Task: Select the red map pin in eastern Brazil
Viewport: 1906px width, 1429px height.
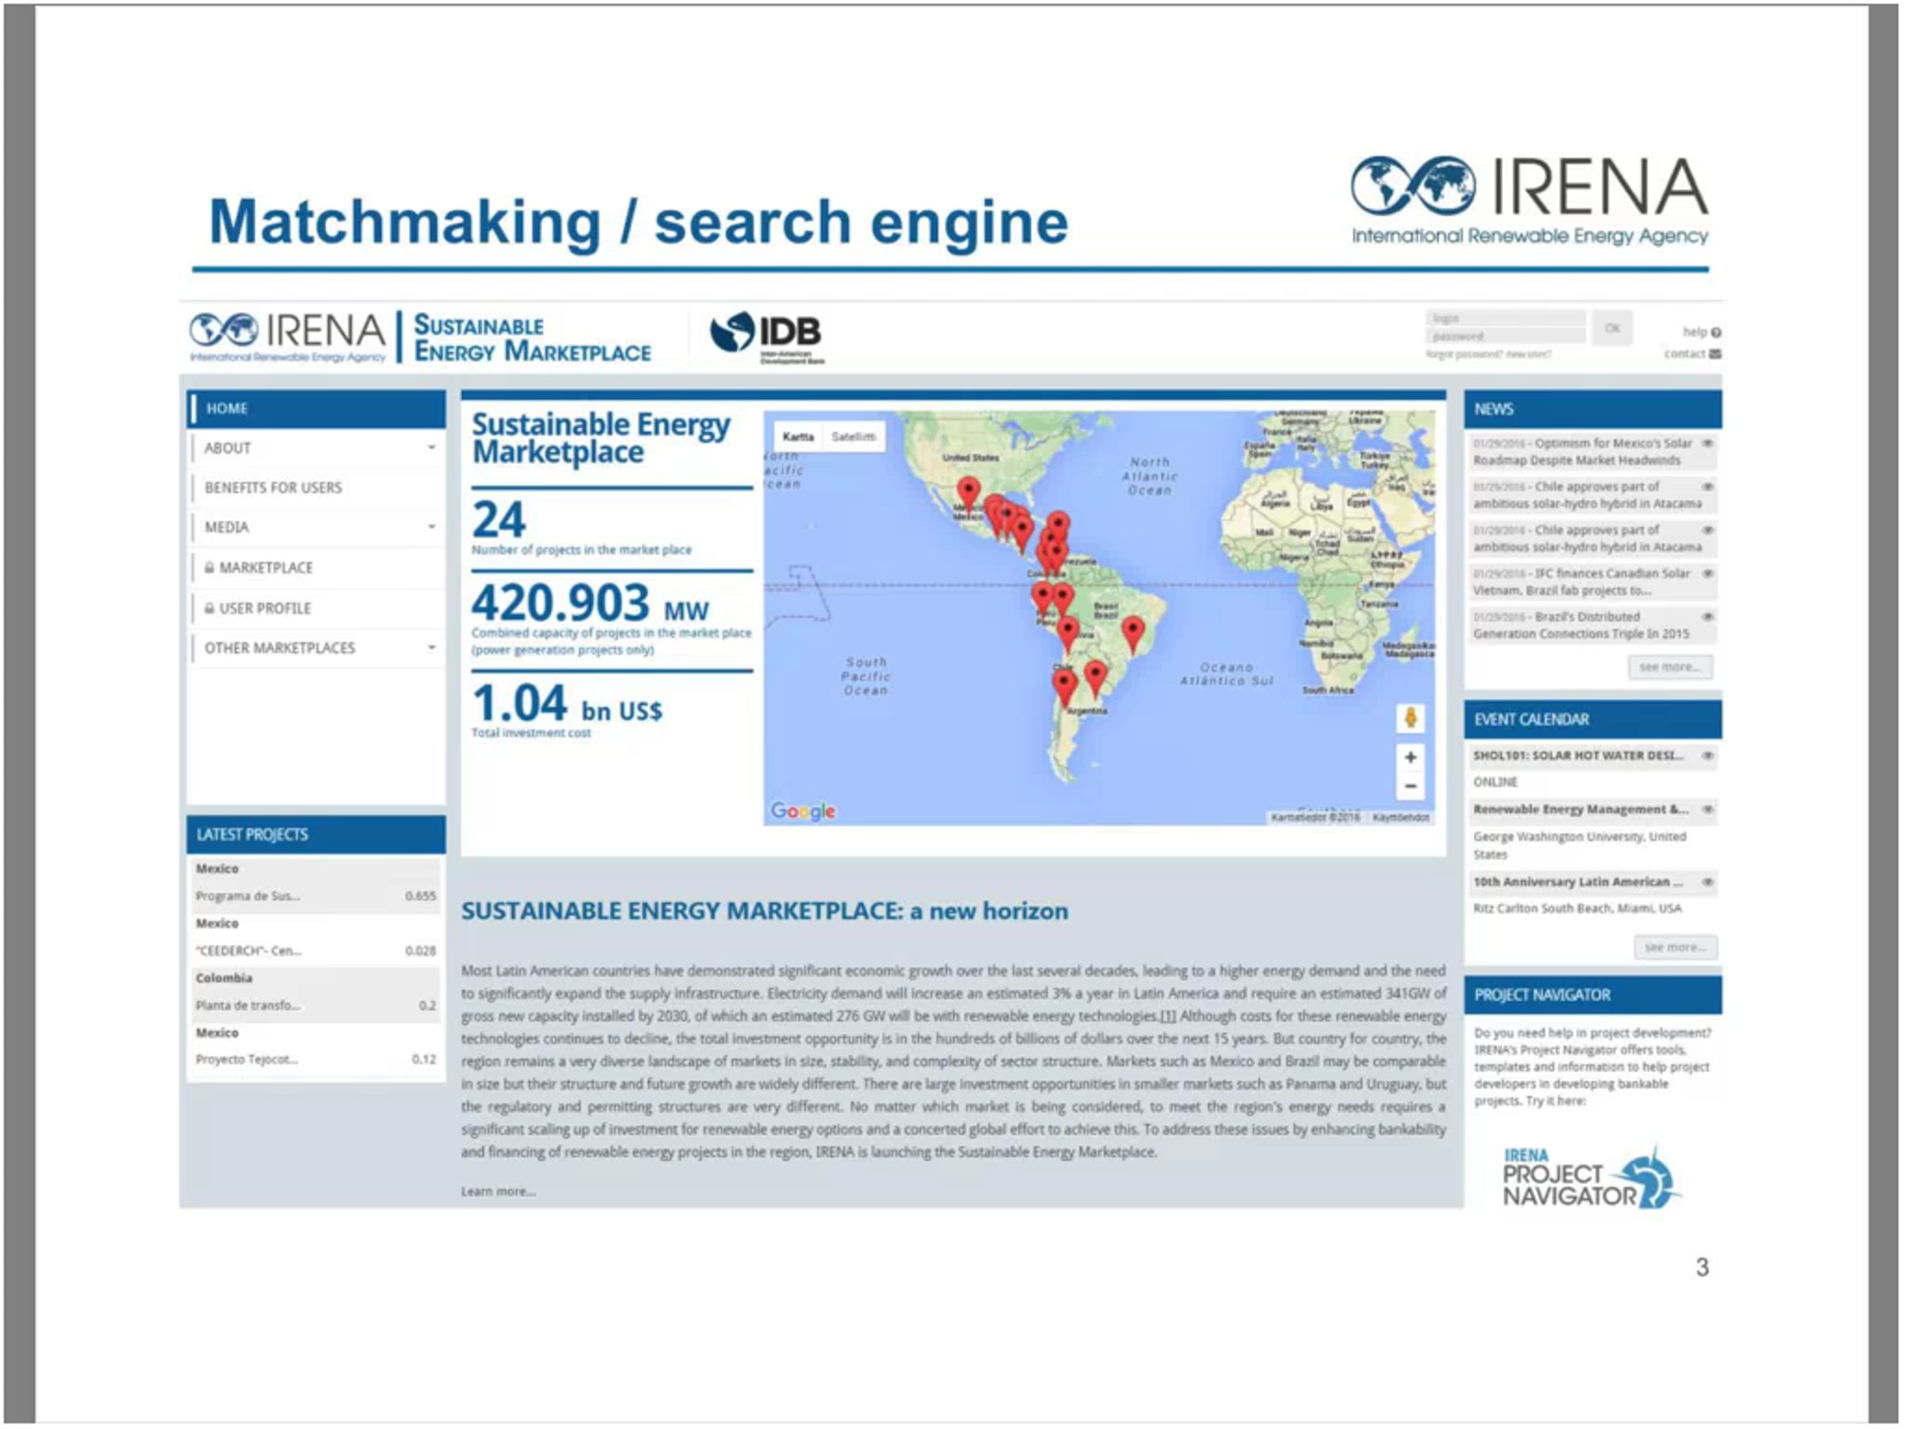Action: 1133,634
